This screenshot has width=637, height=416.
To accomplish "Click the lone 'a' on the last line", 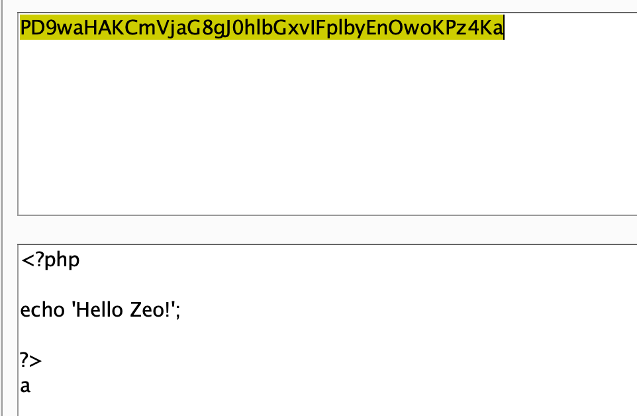I will [x=25, y=386].
